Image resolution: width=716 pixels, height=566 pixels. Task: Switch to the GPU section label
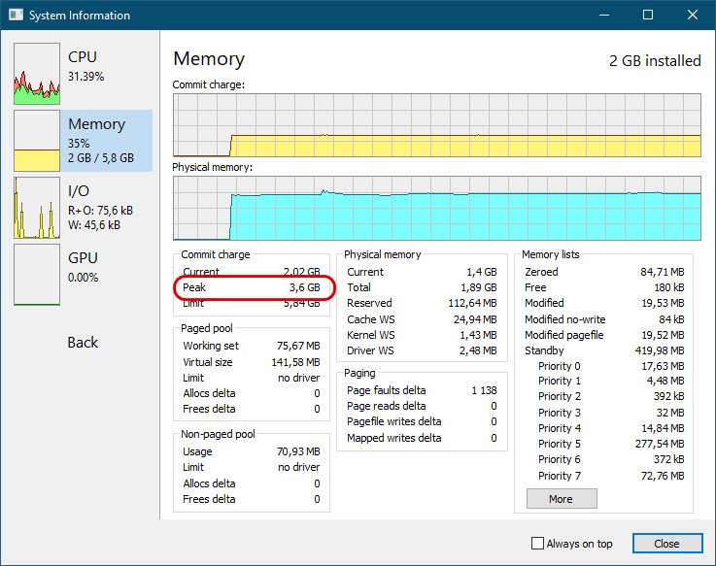pos(83,258)
